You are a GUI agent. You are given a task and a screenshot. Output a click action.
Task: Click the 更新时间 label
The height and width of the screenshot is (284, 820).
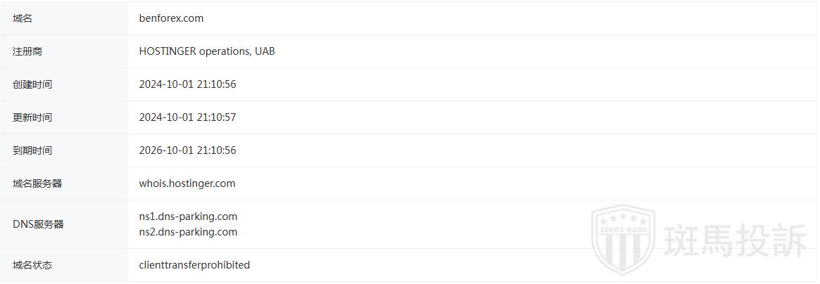32,117
